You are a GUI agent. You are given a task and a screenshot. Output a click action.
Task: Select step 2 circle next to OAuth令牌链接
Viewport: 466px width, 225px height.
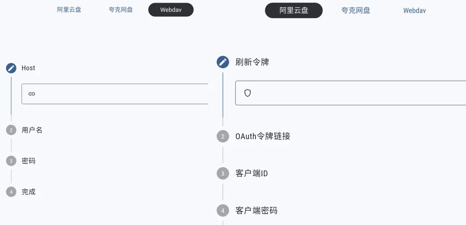pyautogui.click(x=223, y=136)
